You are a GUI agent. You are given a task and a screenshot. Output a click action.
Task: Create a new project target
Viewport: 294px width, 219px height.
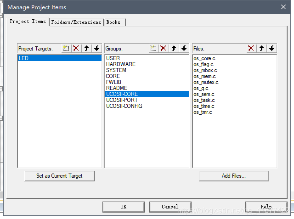pyautogui.click(x=66, y=49)
